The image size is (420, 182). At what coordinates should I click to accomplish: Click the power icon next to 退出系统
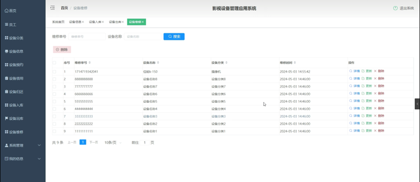pos(395,8)
